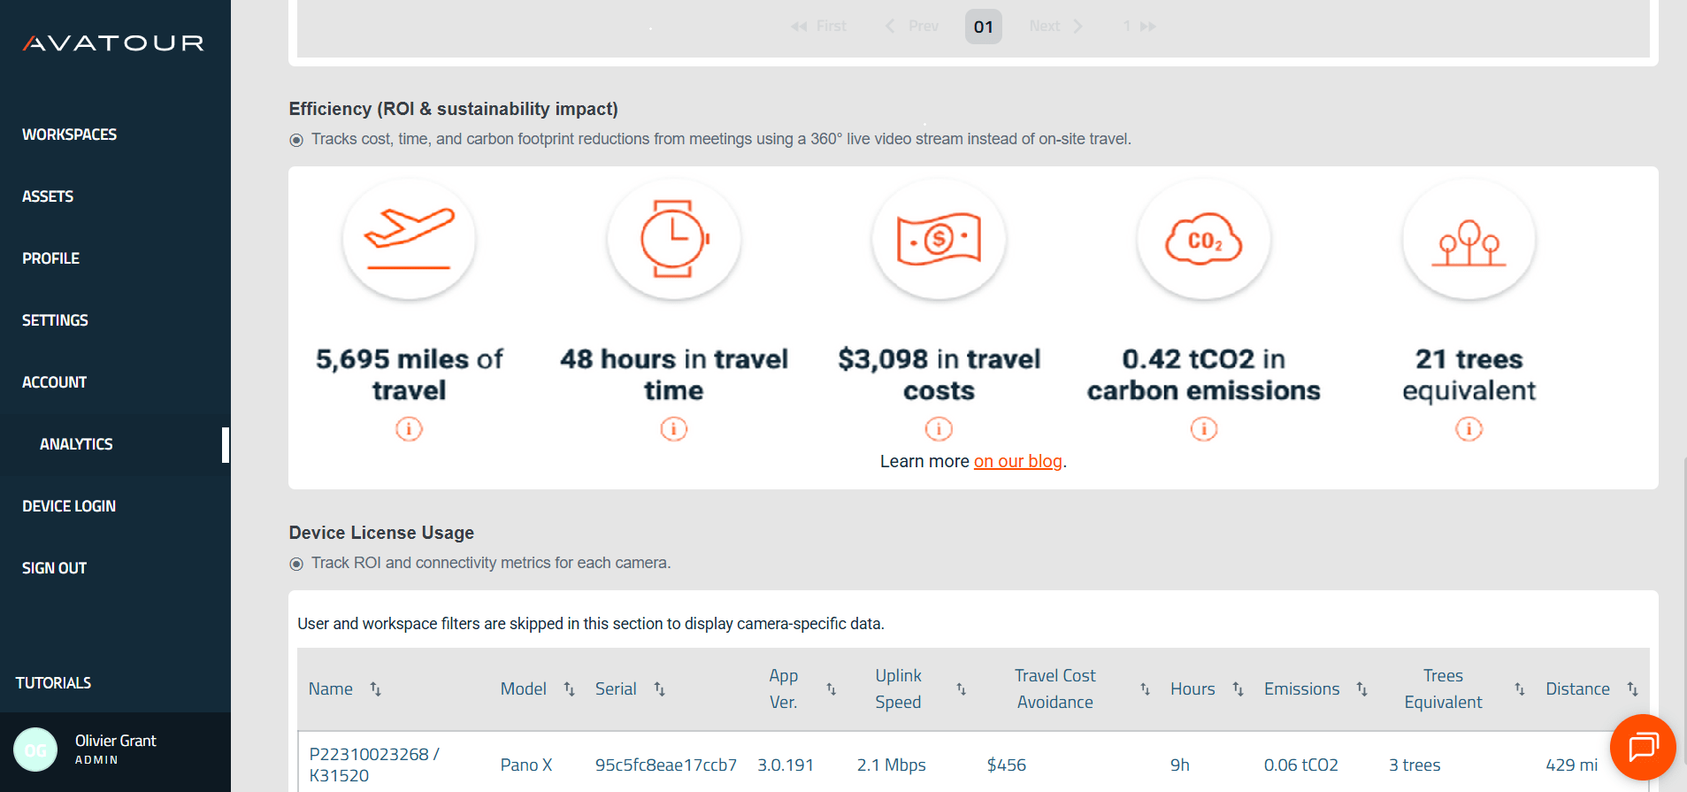This screenshot has height=792, width=1687.
Task: Open info icon under hours in travel time
Action: (674, 429)
